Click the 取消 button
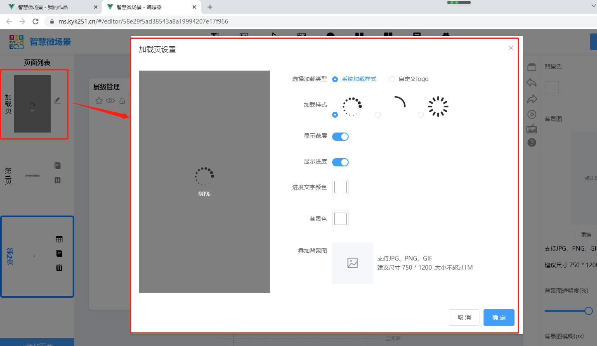597x346 pixels. coord(464,318)
